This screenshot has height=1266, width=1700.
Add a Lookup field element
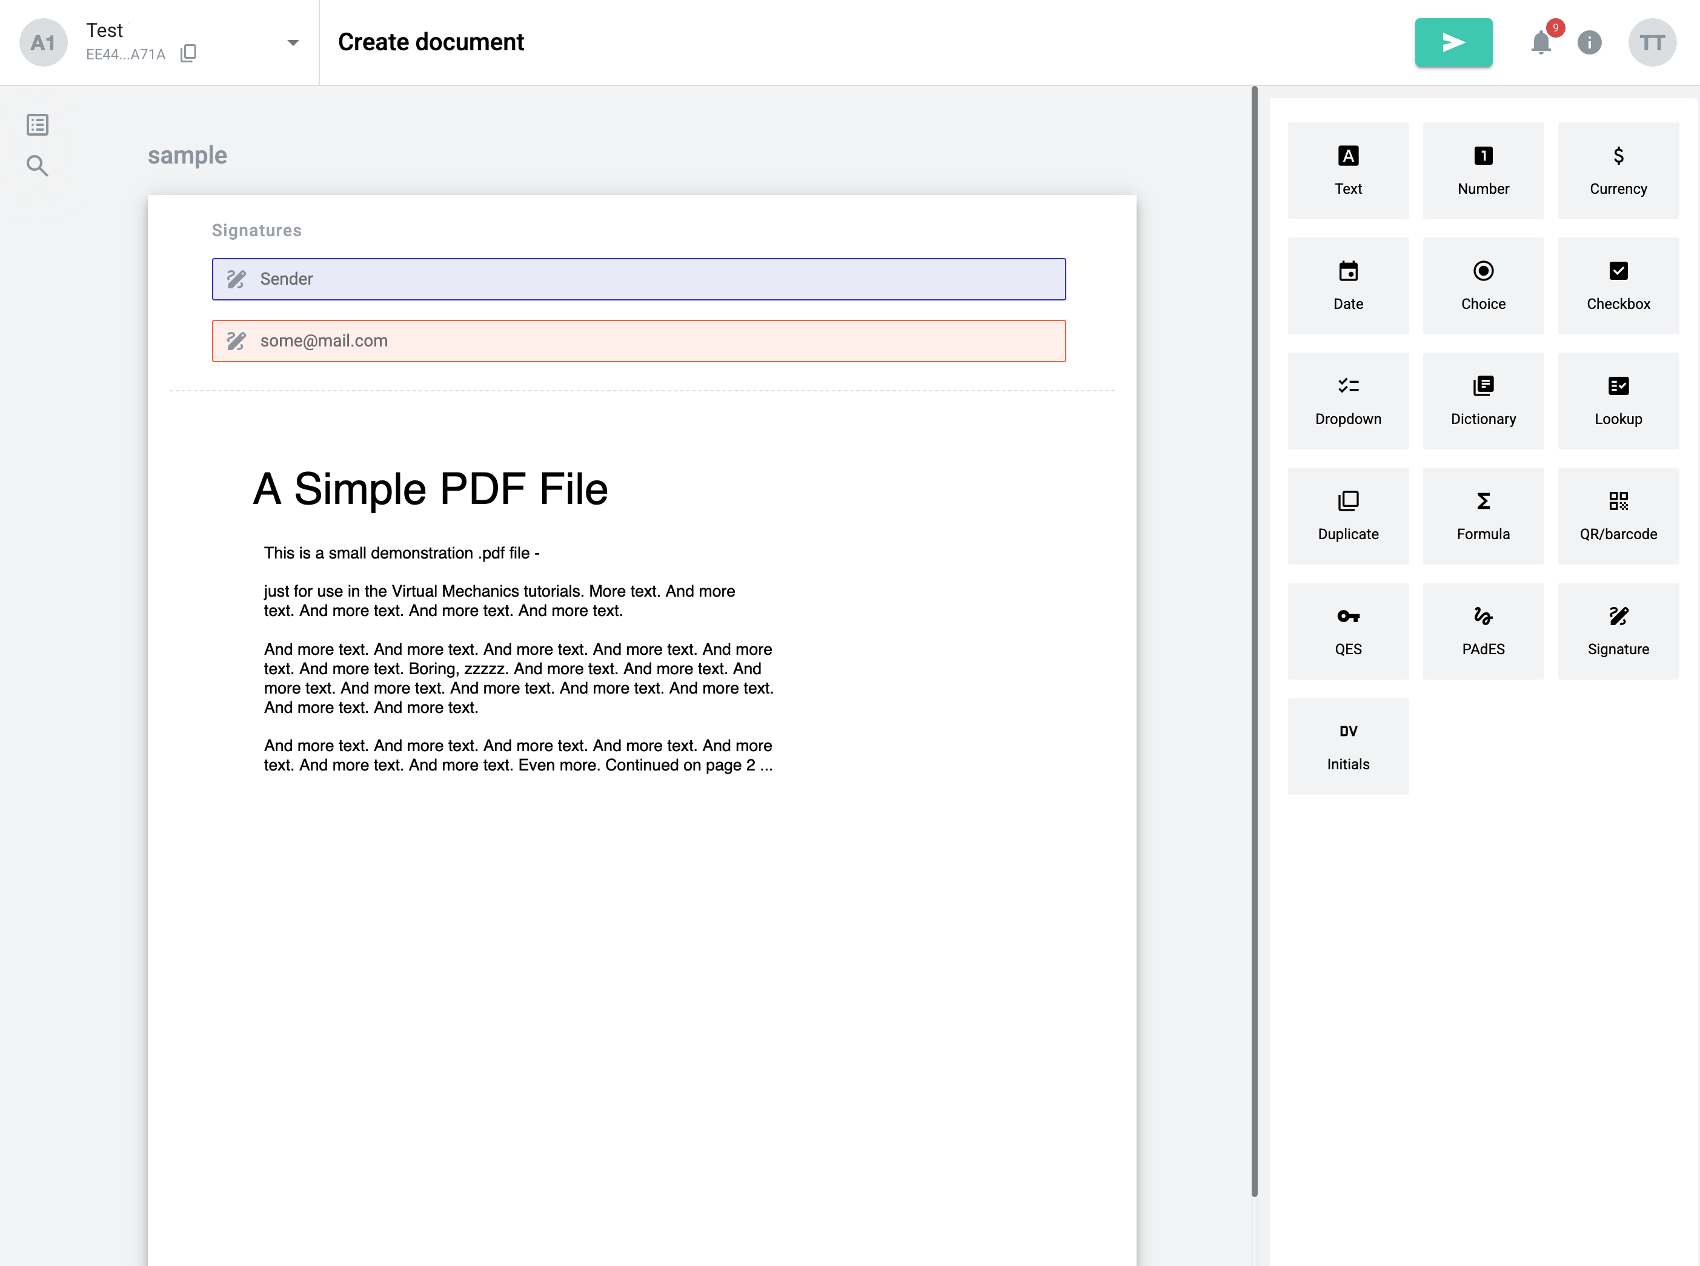[1618, 401]
